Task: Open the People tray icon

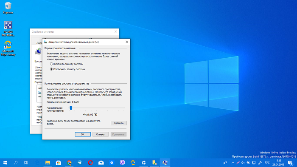Action: (x=225, y=163)
